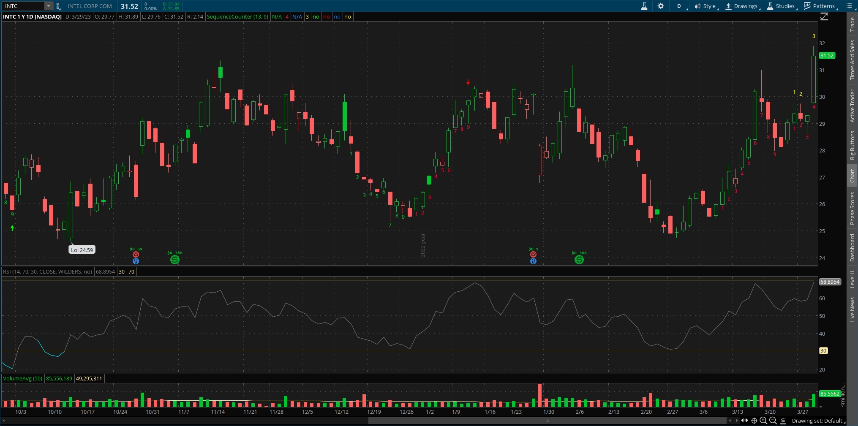Viewport: 858px width, 426px height.
Task: Click the expand time axis arrows icon
Action: coord(744,421)
